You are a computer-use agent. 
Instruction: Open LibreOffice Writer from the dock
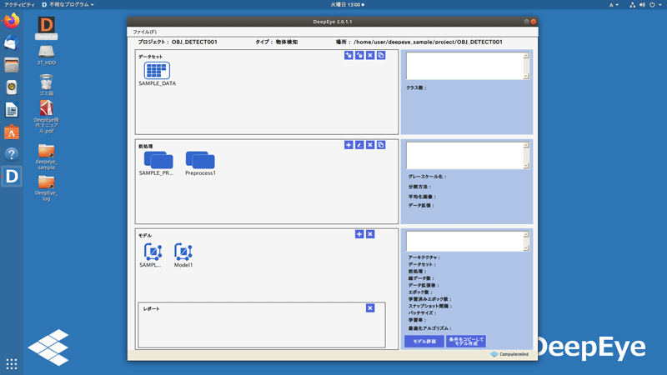(x=12, y=110)
